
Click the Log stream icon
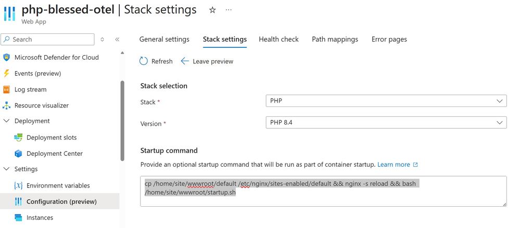[7, 89]
